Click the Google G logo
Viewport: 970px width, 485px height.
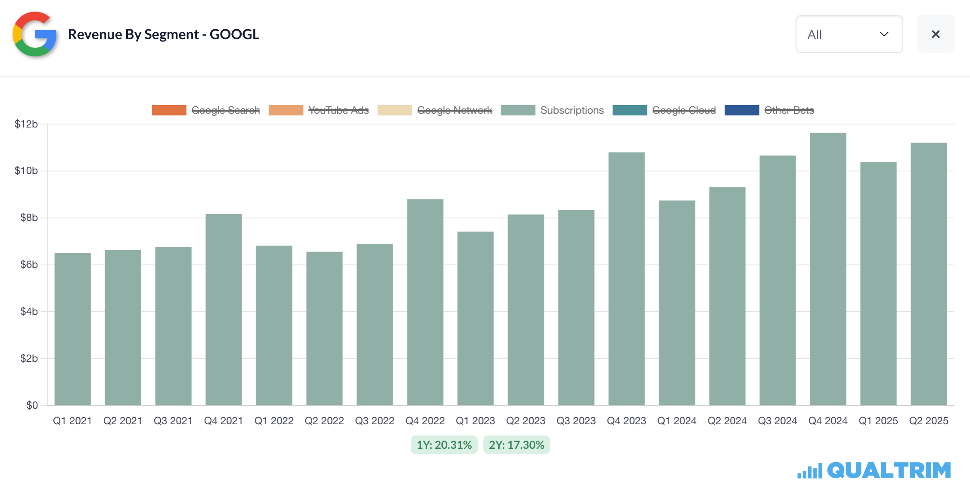(x=34, y=34)
